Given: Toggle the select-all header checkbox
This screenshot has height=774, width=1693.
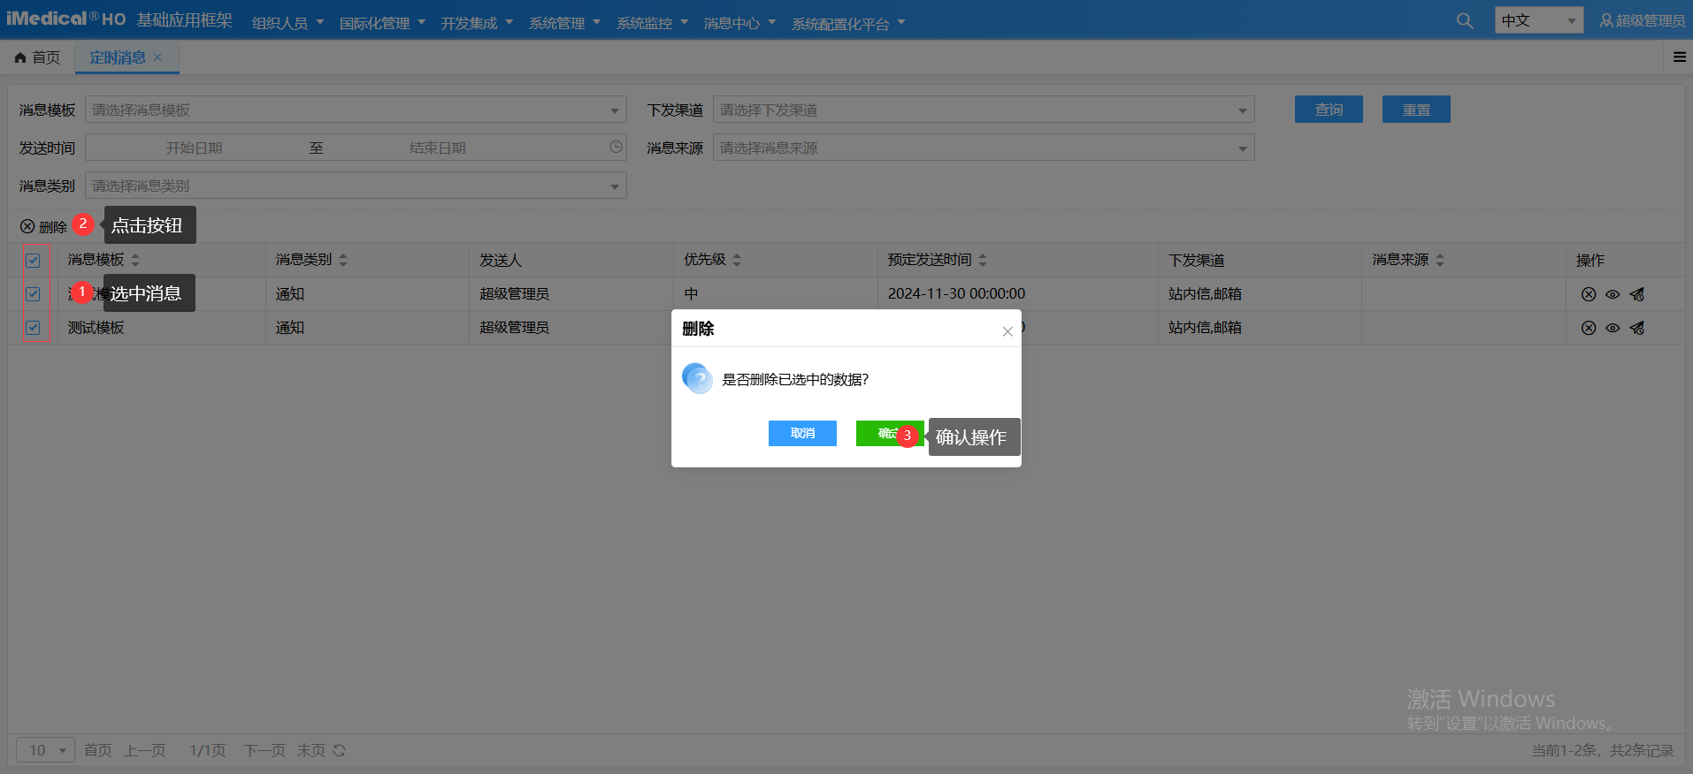Looking at the screenshot, I should click(x=33, y=260).
